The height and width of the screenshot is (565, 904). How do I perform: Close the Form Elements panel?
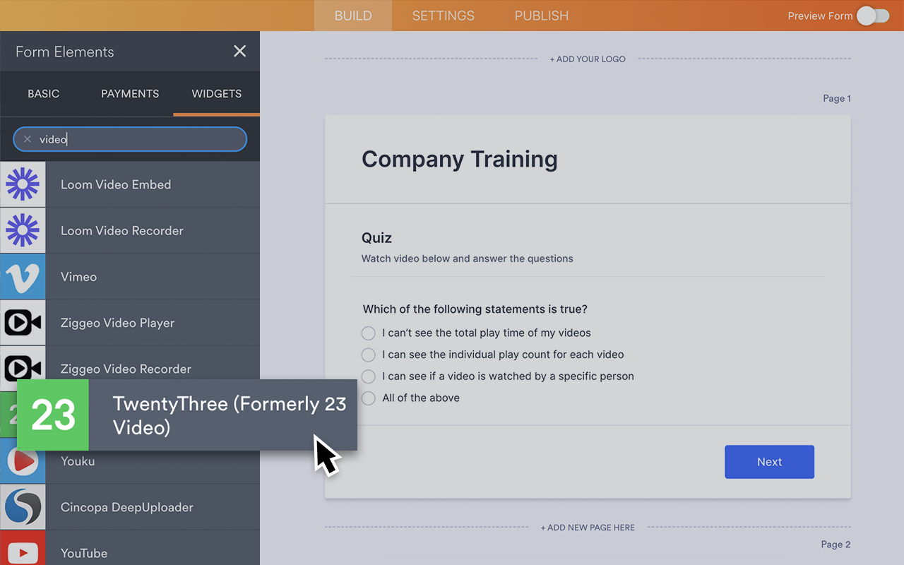(x=240, y=51)
